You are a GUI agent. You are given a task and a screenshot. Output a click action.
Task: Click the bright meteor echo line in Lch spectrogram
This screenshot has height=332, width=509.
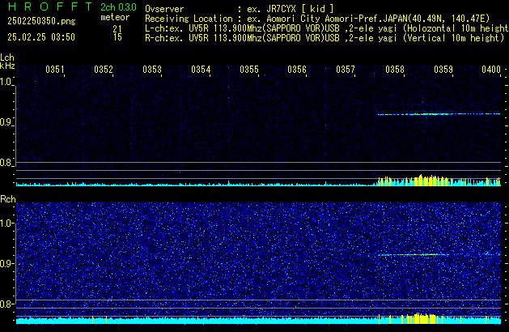pos(439,114)
